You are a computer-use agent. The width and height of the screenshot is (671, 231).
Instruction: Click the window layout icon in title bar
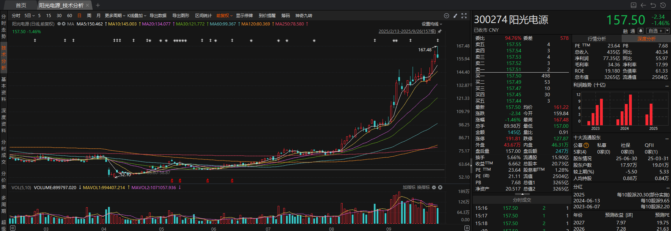pos(634,5)
